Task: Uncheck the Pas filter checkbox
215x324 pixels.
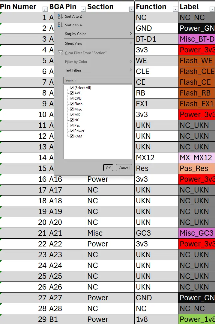Action: click(x=72, y=125)
